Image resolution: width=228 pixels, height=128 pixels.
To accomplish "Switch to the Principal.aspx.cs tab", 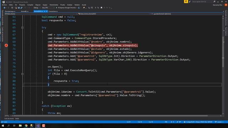I will coord(10,11).
